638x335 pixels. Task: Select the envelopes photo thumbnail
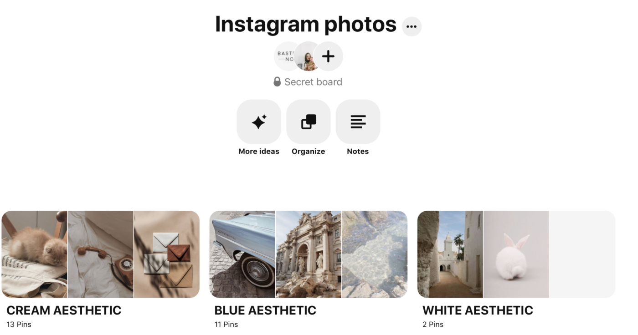pyautogui.click(x=167, y=254)
